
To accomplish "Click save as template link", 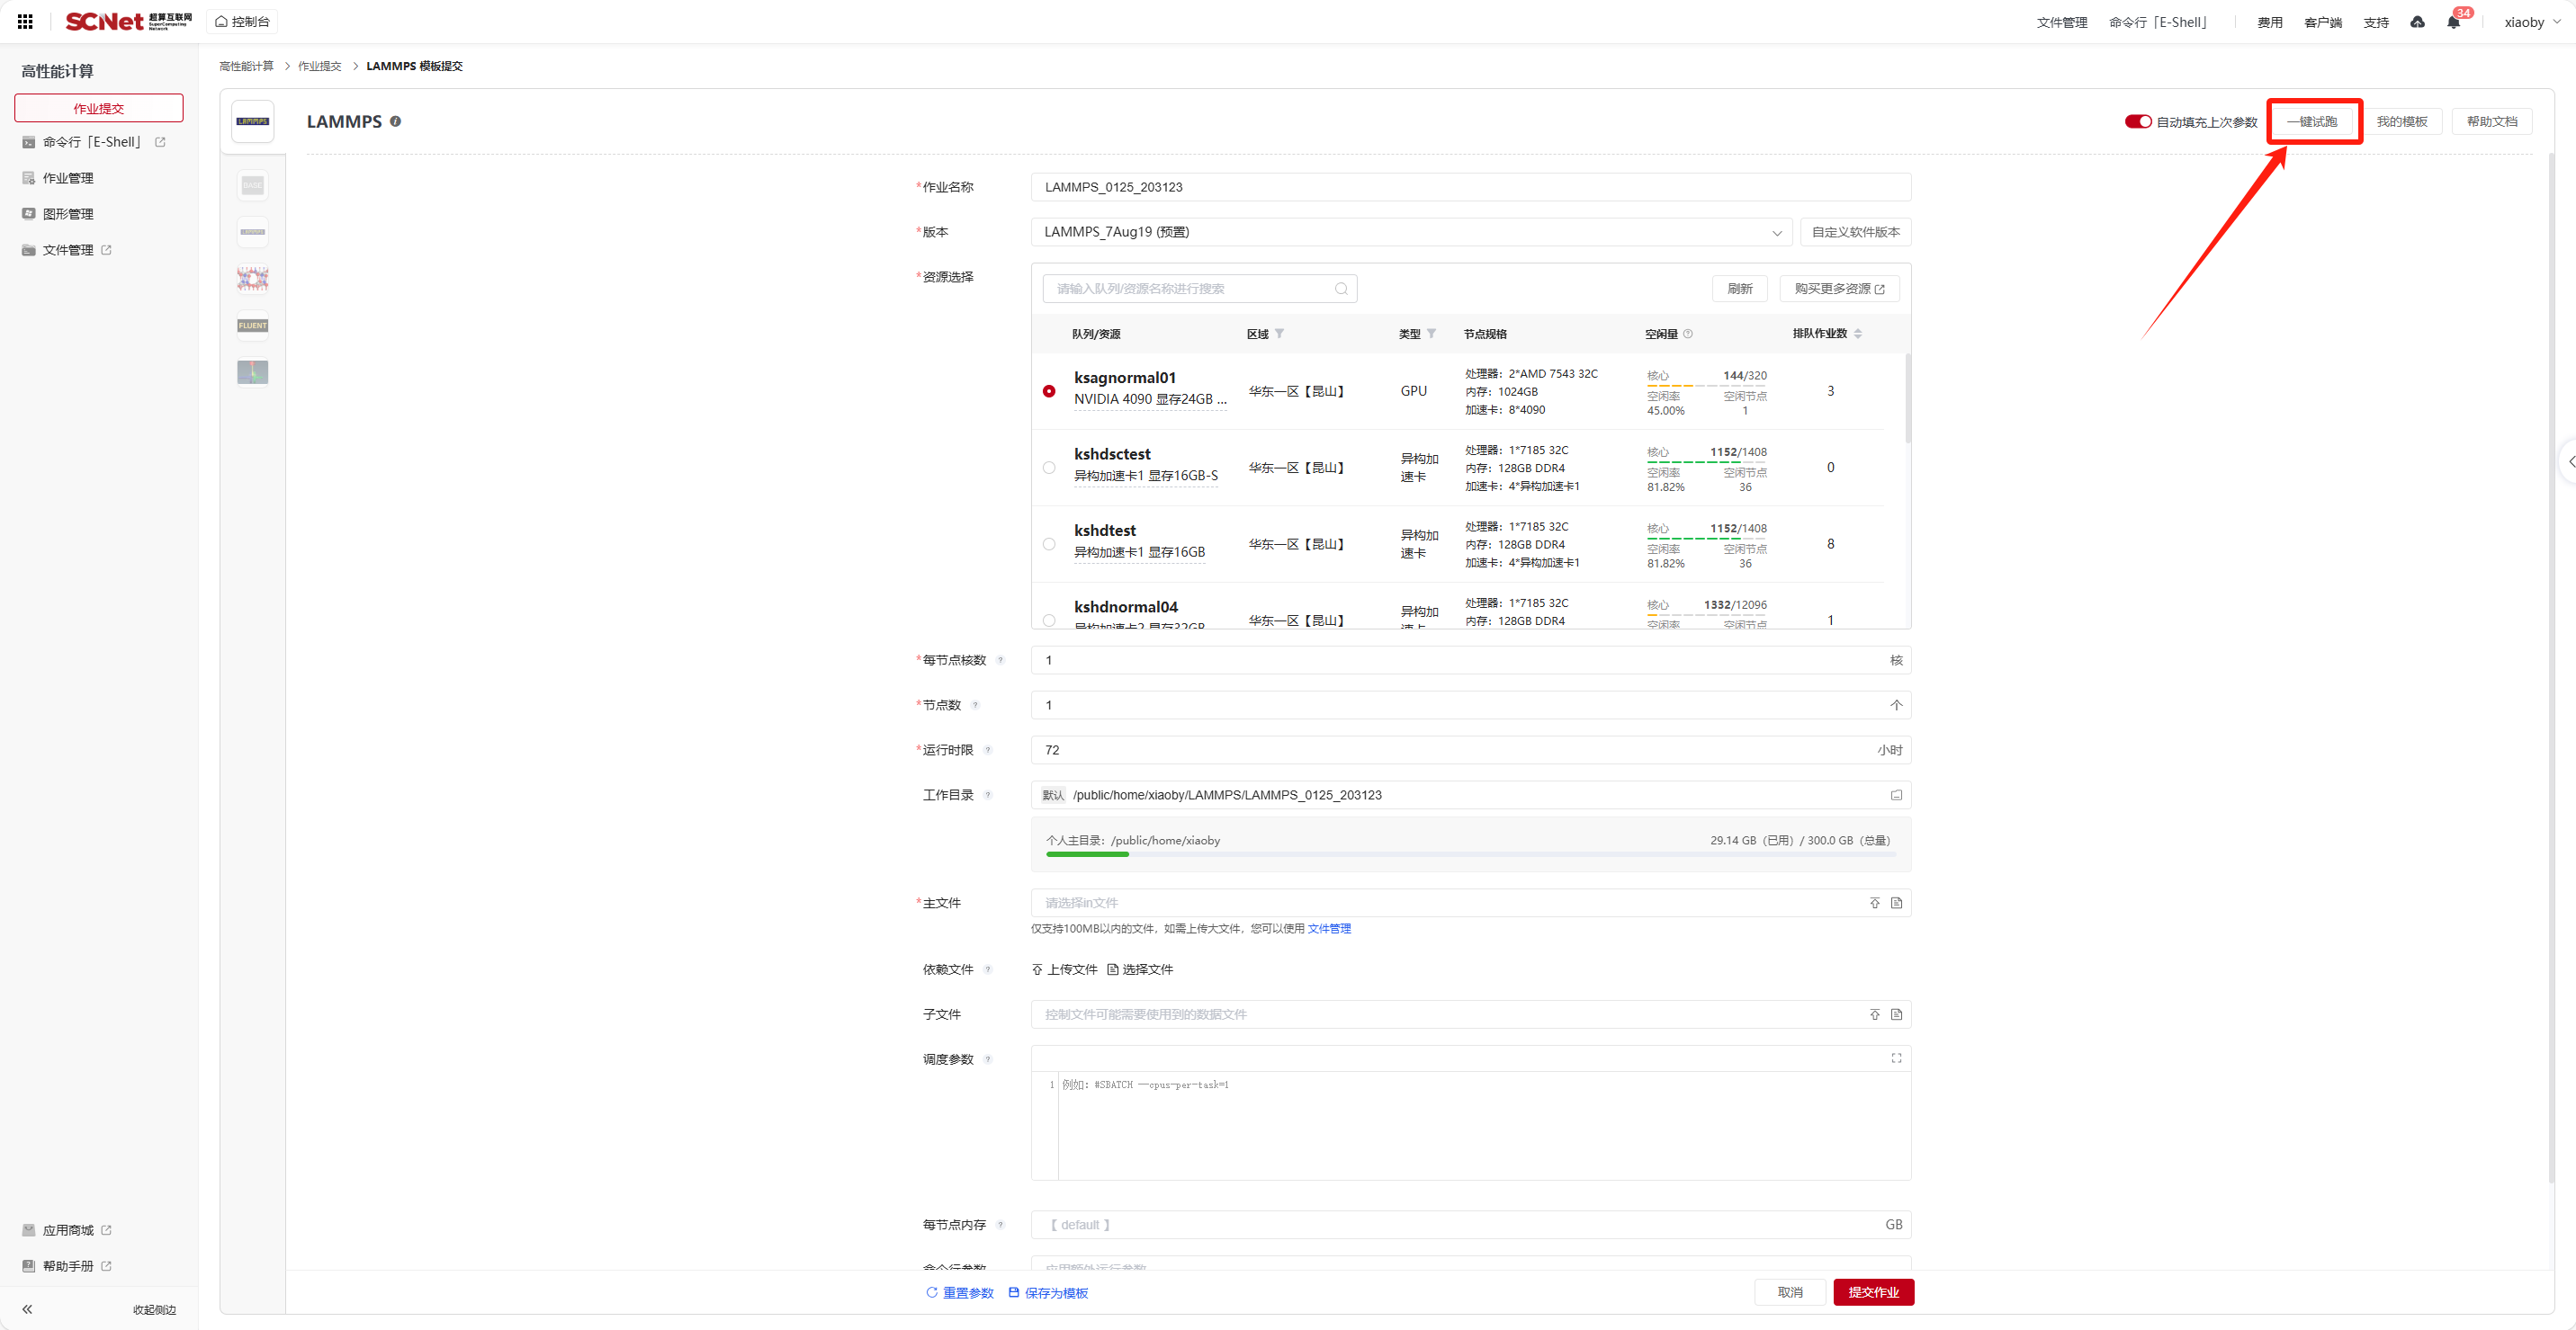I will coord(1048,1293).
